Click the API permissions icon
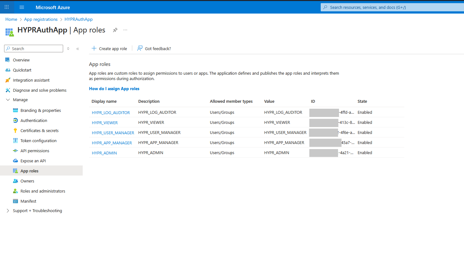The height and width of the screenshot is (260, 464). coord(15,151)
